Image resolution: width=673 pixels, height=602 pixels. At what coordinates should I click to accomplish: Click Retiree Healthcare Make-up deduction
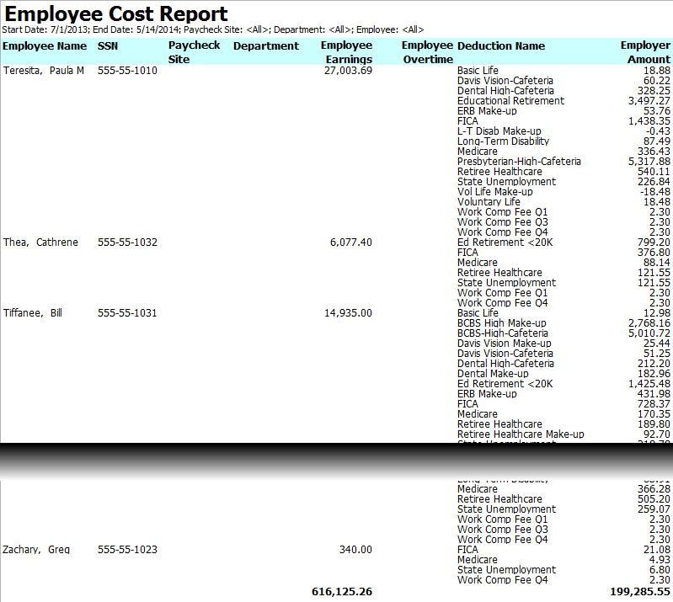click(521, 434)
